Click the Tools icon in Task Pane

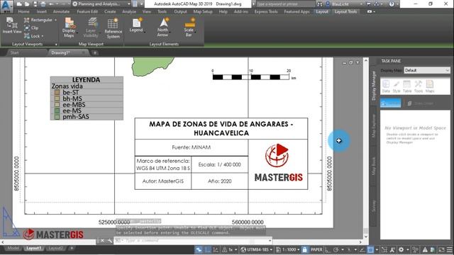coord(418,86)
